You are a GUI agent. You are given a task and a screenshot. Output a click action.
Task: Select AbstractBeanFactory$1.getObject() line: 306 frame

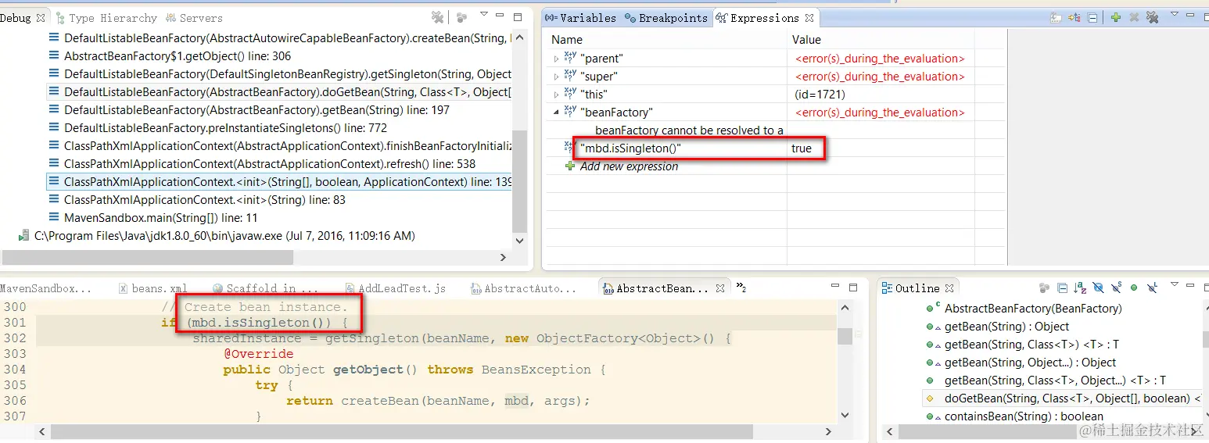pyautogui.click(x=178, y=56)
